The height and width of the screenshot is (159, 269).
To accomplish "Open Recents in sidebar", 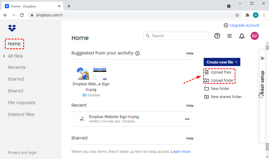I will 17,67.
